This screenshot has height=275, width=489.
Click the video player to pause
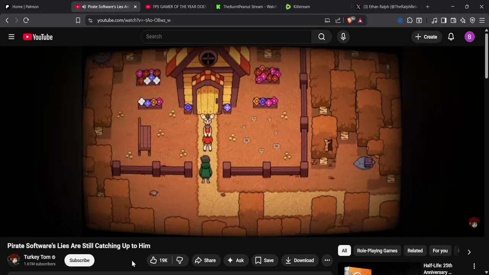pyautogui.click(x=241, y=141)
